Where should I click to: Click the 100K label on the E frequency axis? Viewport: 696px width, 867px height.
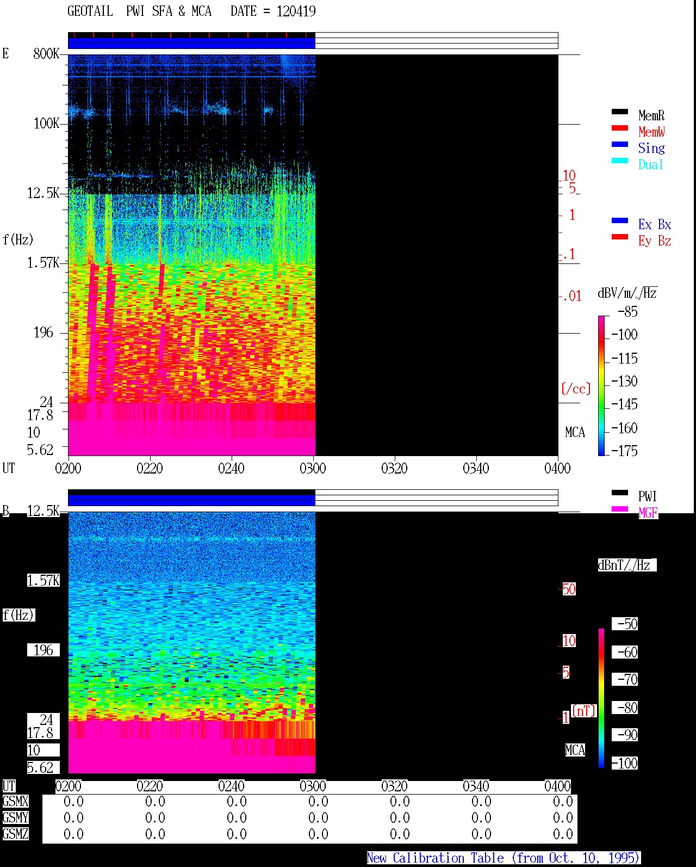pos(46,123)
